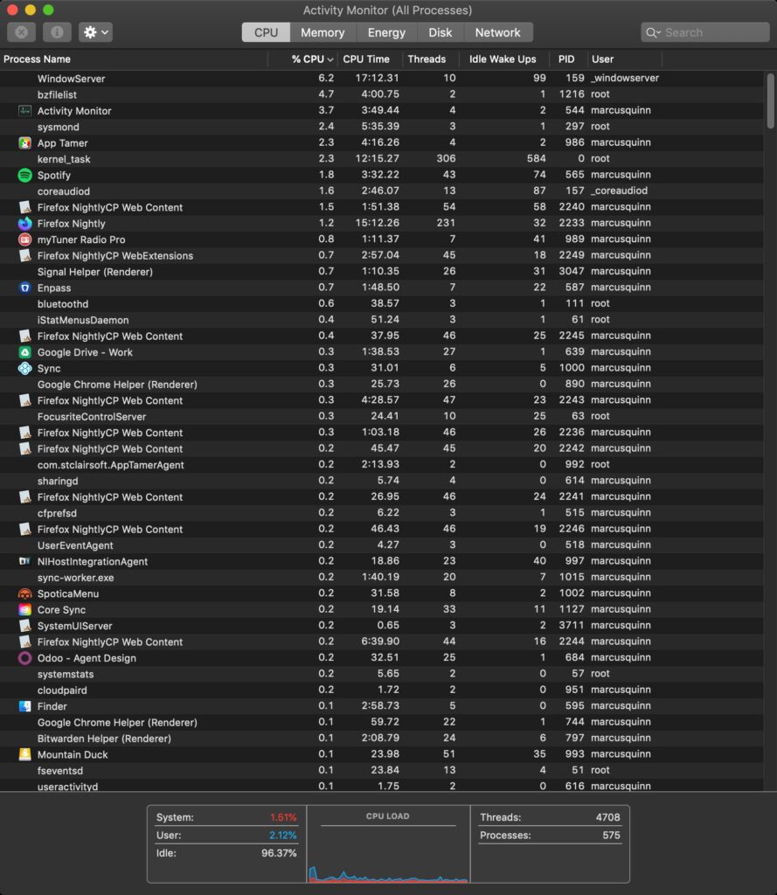Click the Threads total 4708 value

click(x=607, y=817)
